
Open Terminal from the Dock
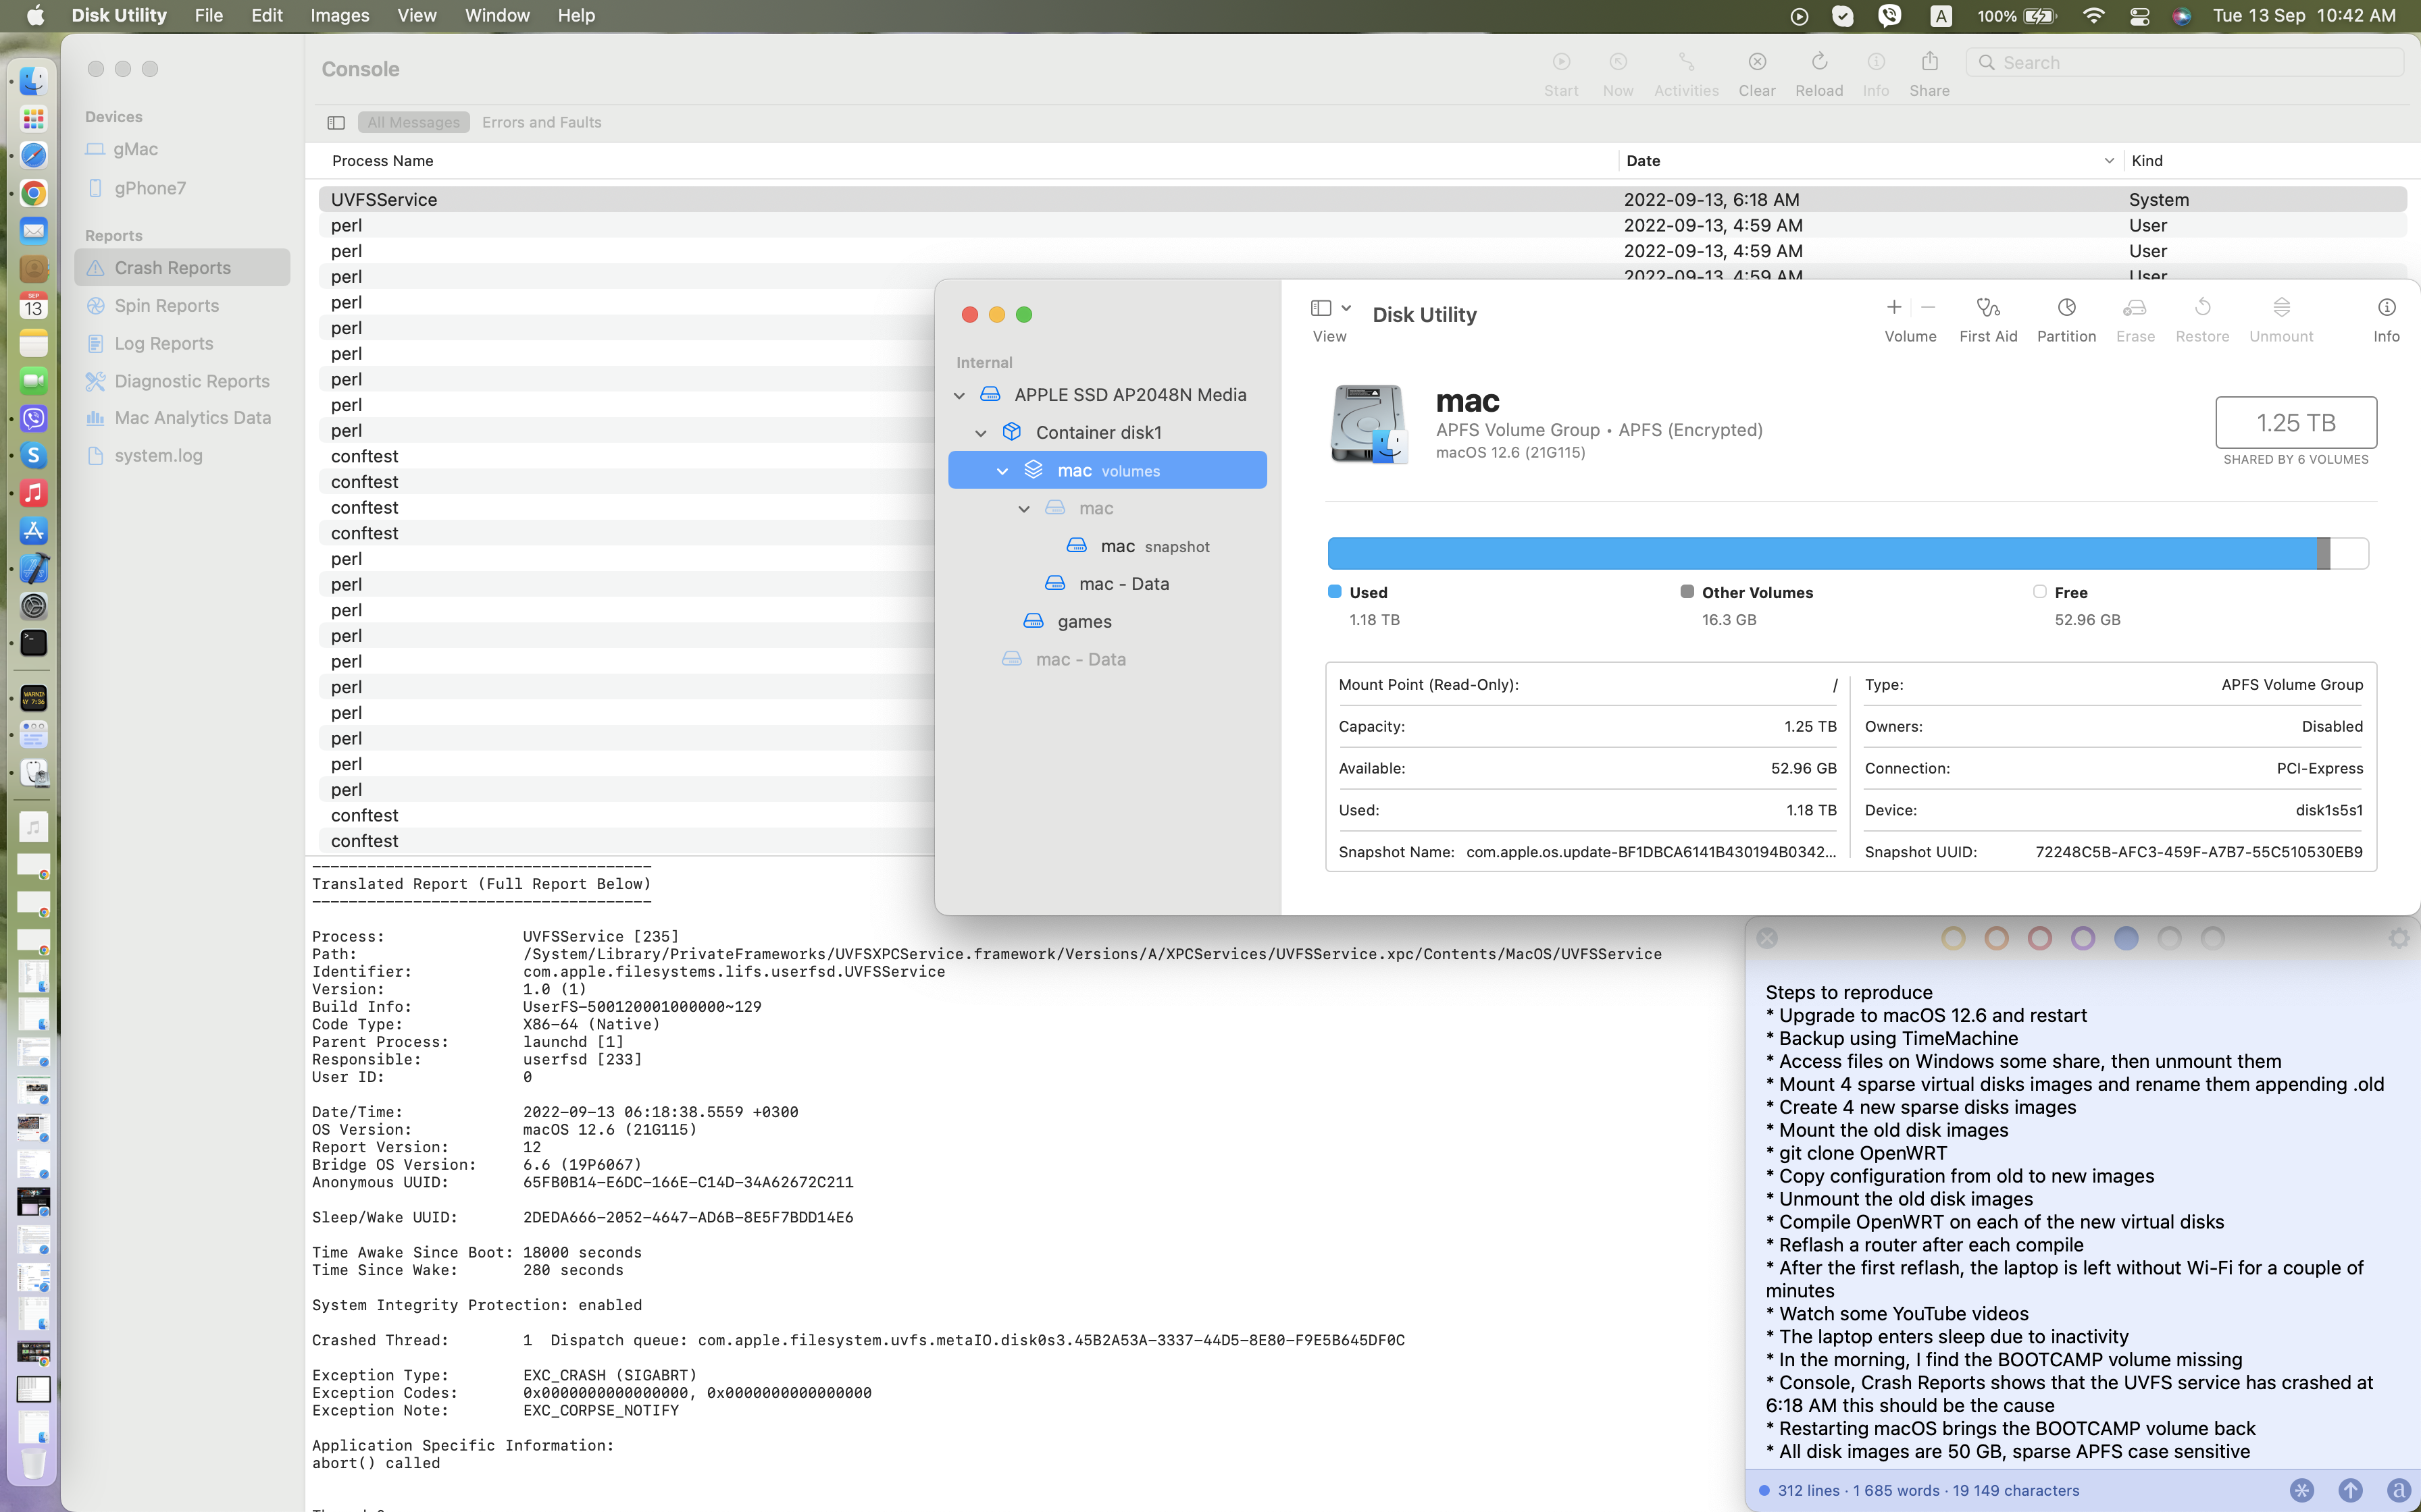33,643
